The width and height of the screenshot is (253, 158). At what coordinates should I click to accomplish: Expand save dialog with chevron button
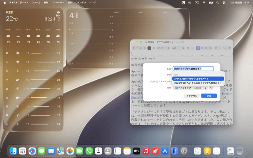click(211, 88)
